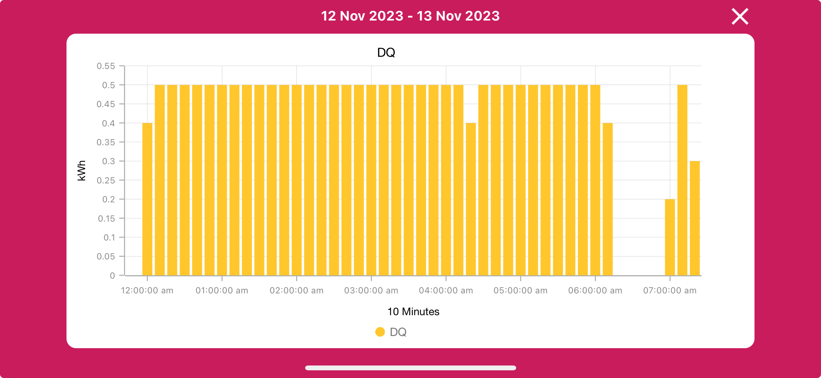Click the DQ legend label
This screenshot has width=821, height=378.
(398, 332)
